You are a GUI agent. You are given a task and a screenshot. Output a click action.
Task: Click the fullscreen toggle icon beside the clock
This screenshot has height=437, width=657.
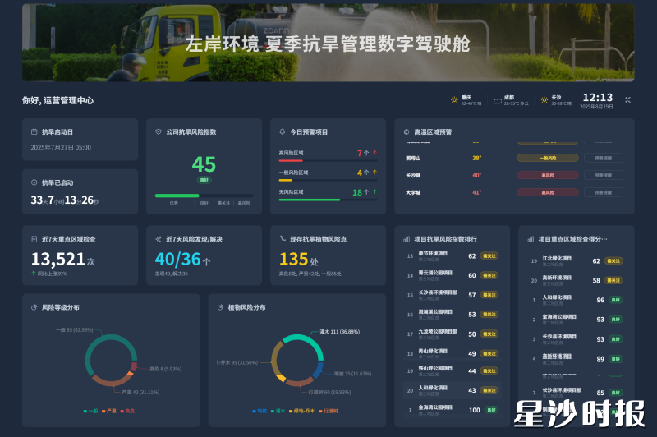point(627,100)
